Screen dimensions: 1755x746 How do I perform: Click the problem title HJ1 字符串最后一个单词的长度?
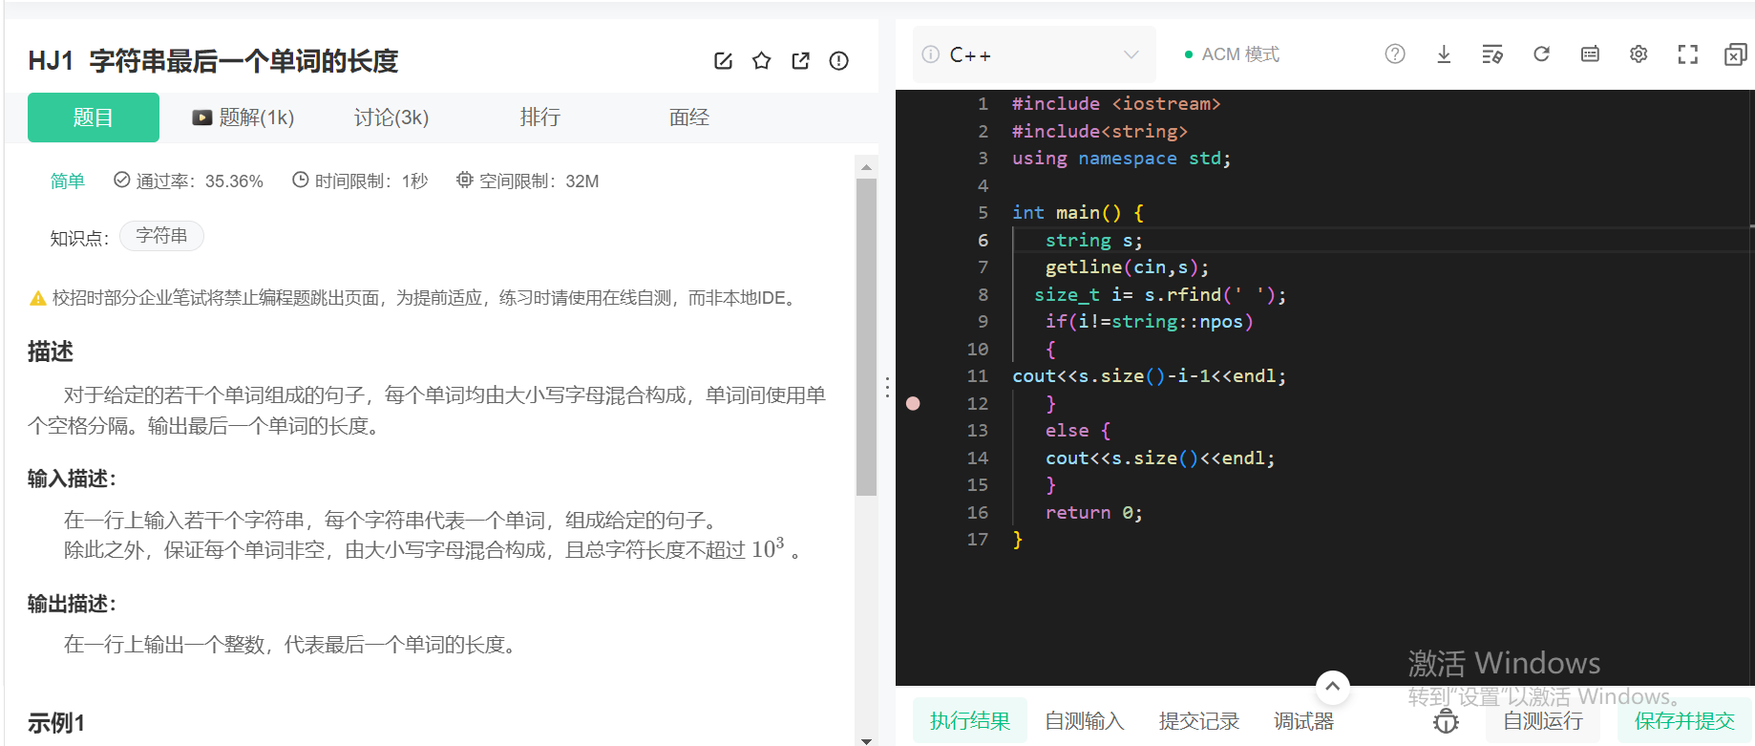click(x=213, y=61)
